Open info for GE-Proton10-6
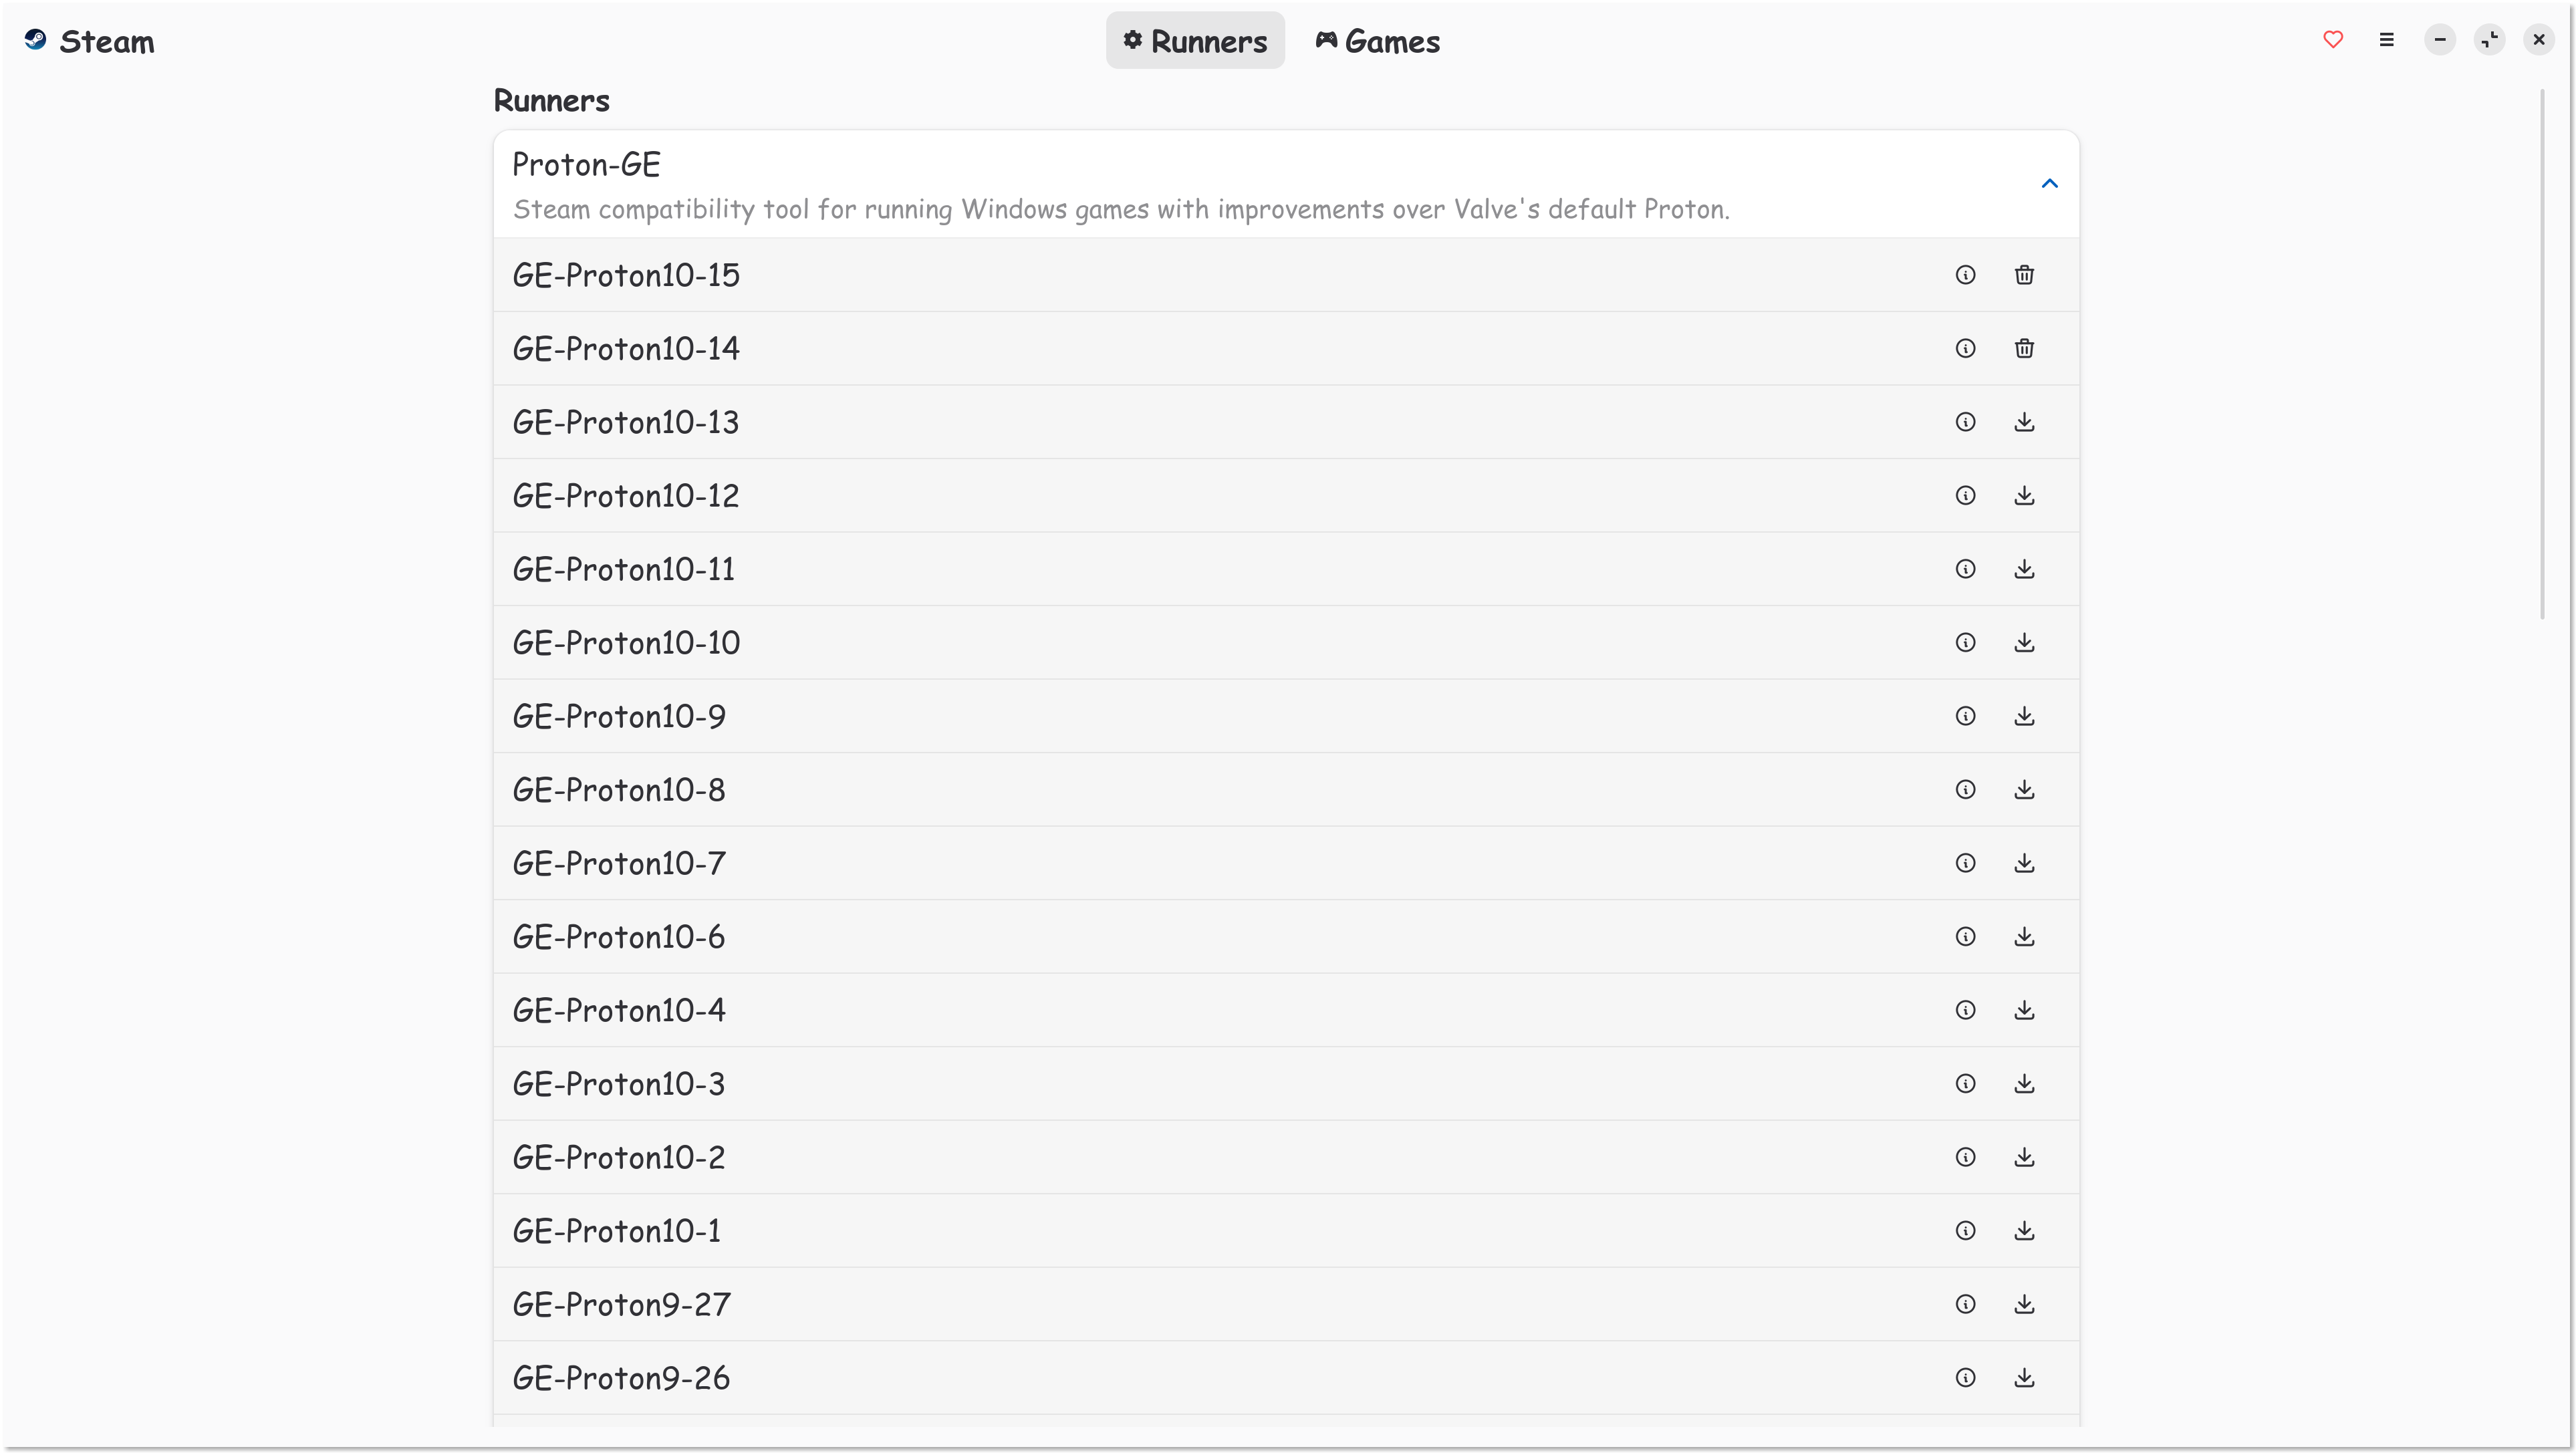 (x=1965, y=936)
